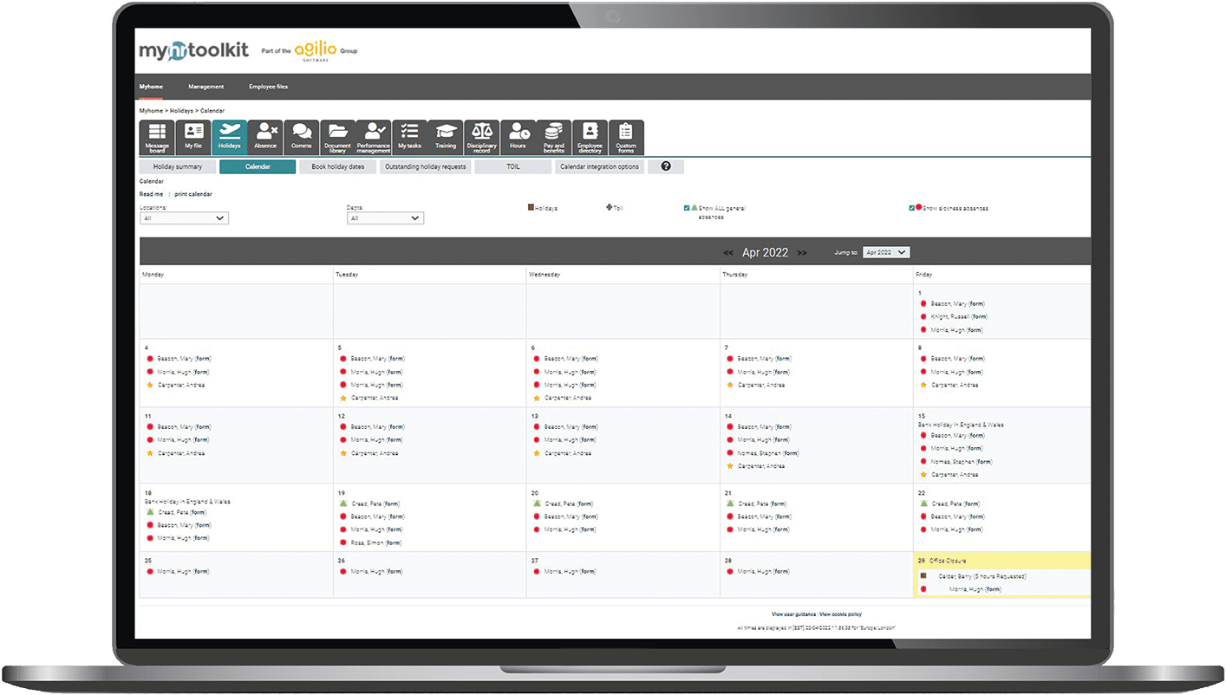Go to previous month with double-arrow control
1226x695 pixels.
(x=727, y=252)
